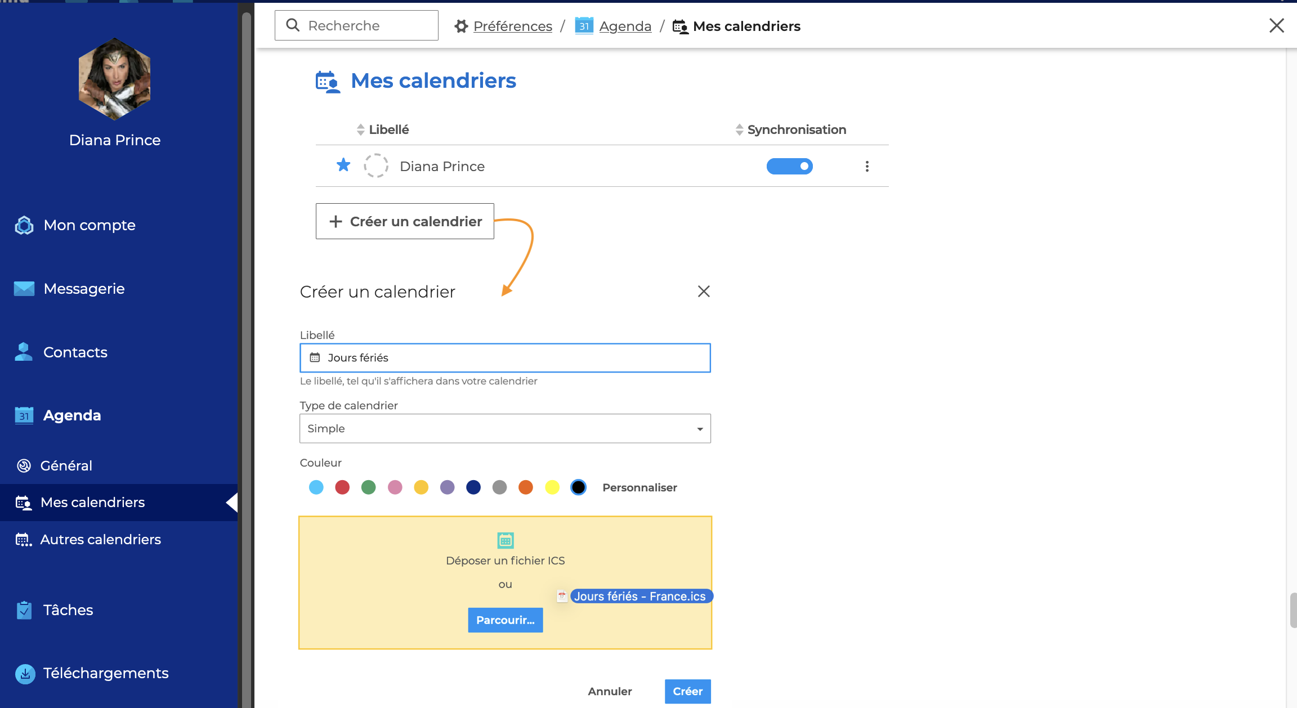Open the three-dot menu for Diana Prince calendar
This screenshot has height=708, width=1297.
click(867, 166)
